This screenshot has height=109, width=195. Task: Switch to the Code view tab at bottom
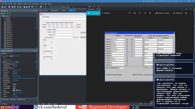click(x=140, y=104)
